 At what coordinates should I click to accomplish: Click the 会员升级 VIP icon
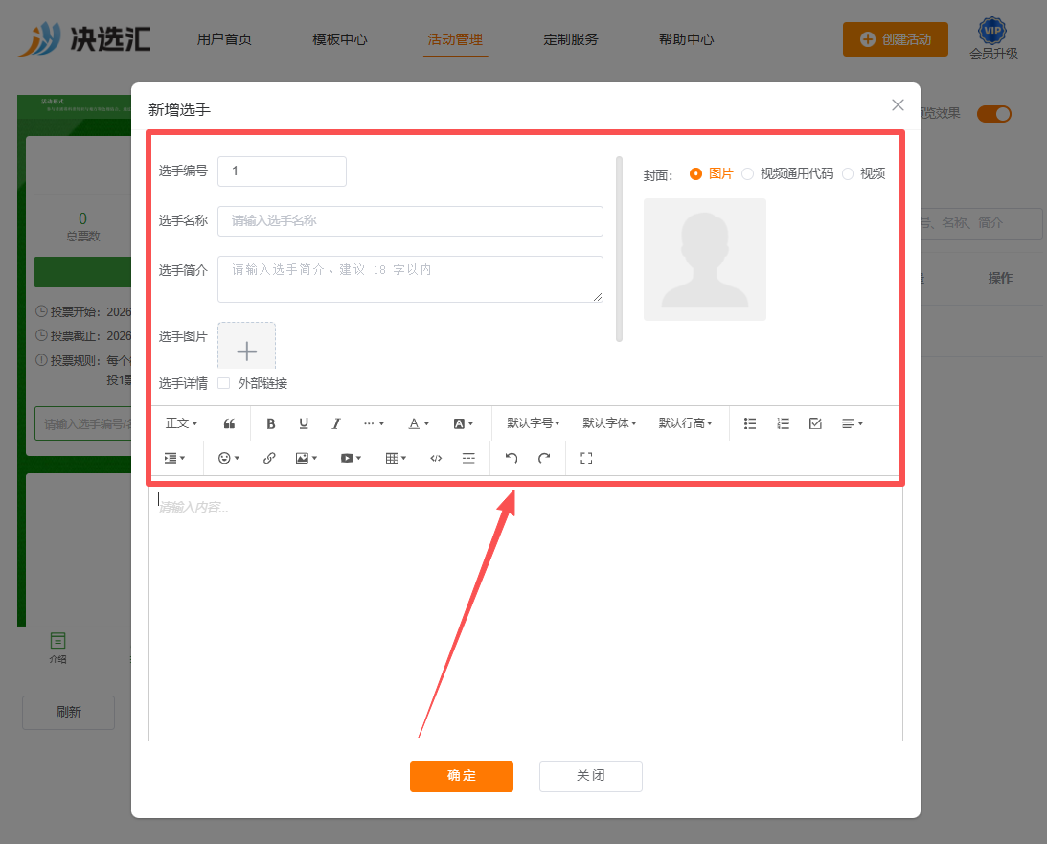coord(992,31)
